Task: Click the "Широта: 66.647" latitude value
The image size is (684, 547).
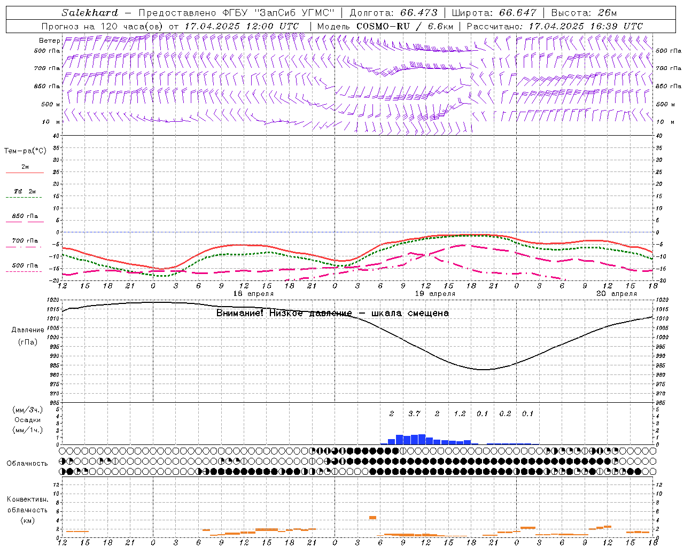Action: coord(494,13)
